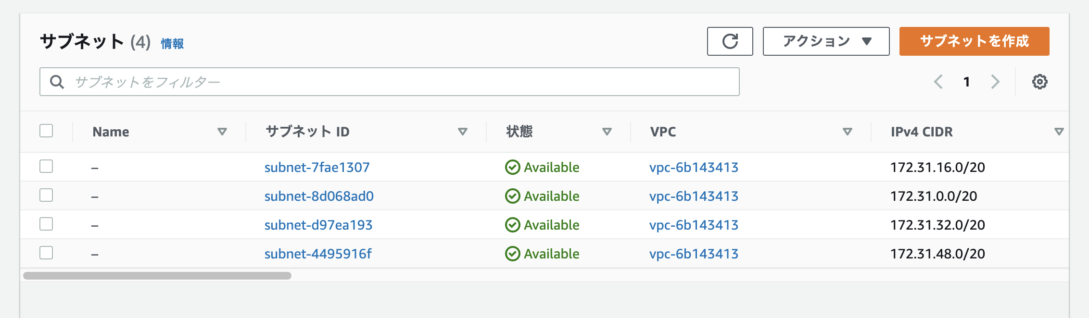Check the checkbox for subnet-d97ea193 row

coord(46,224)
